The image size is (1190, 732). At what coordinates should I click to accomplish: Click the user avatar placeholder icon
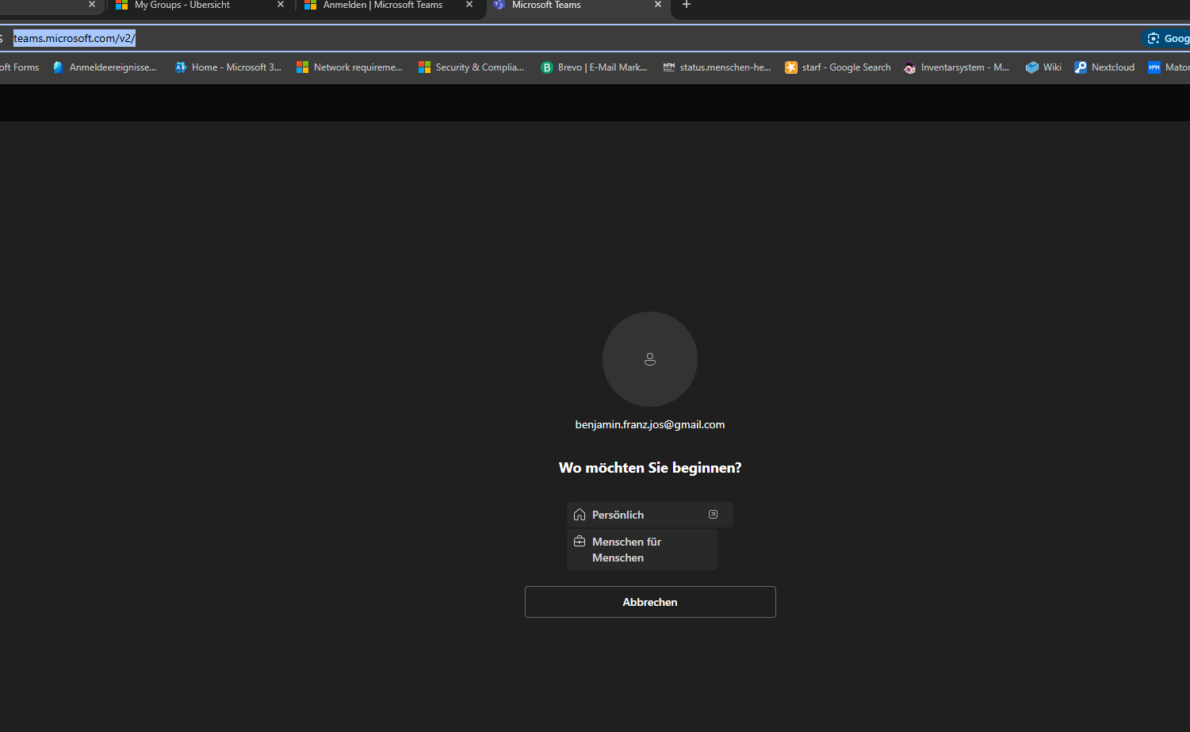tap(649, 359)
